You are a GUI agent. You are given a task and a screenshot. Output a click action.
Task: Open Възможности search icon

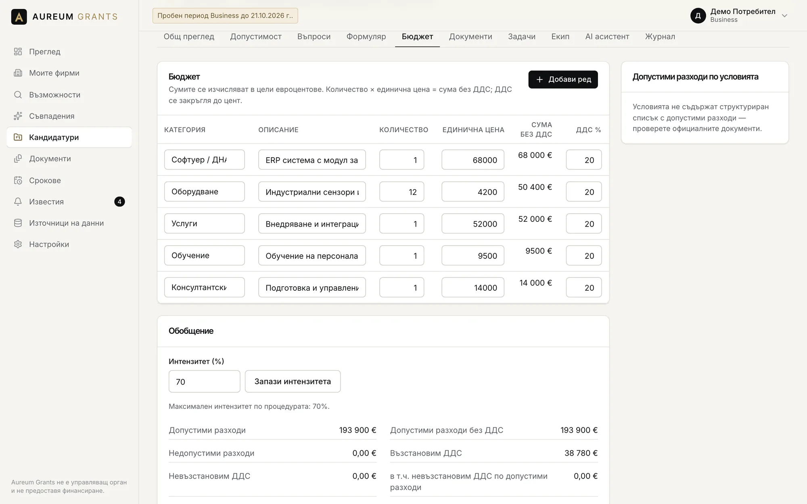[18, 95]
